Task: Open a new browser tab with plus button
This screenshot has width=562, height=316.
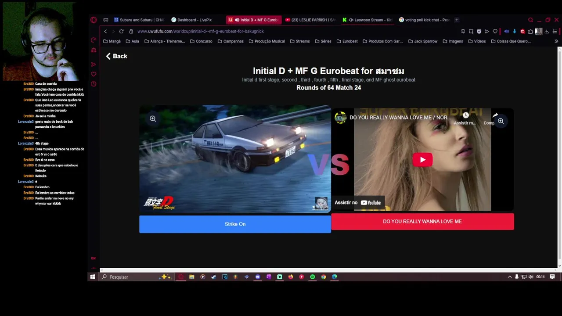Action: pyautogui.click(x=457, y=20)
